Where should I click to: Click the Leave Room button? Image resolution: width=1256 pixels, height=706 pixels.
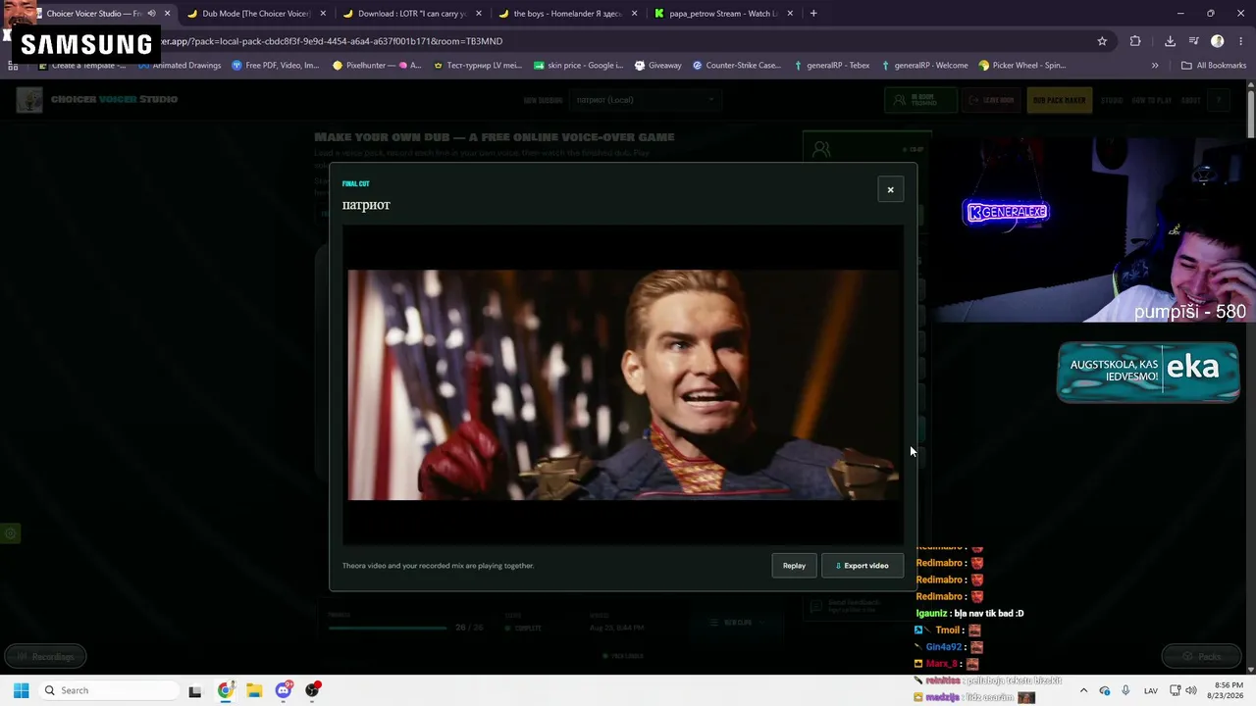[x=991, y=100]
